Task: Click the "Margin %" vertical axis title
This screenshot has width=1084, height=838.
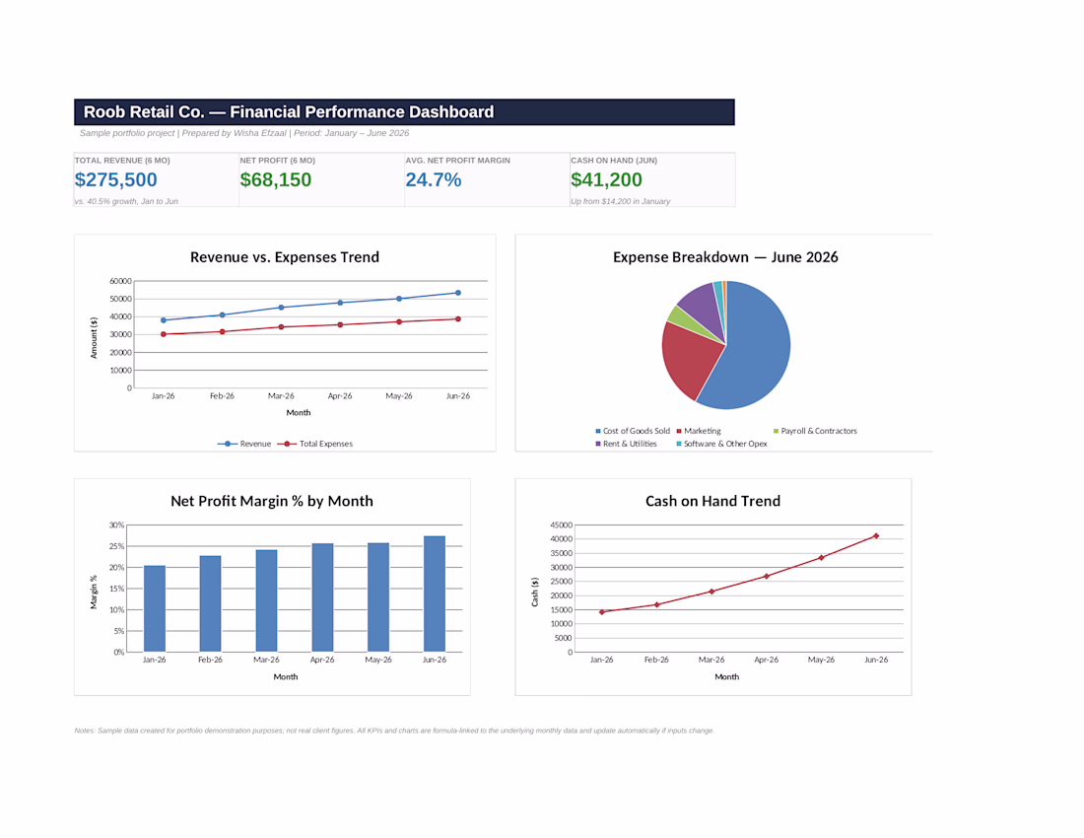Action: (x=94, y=592)
